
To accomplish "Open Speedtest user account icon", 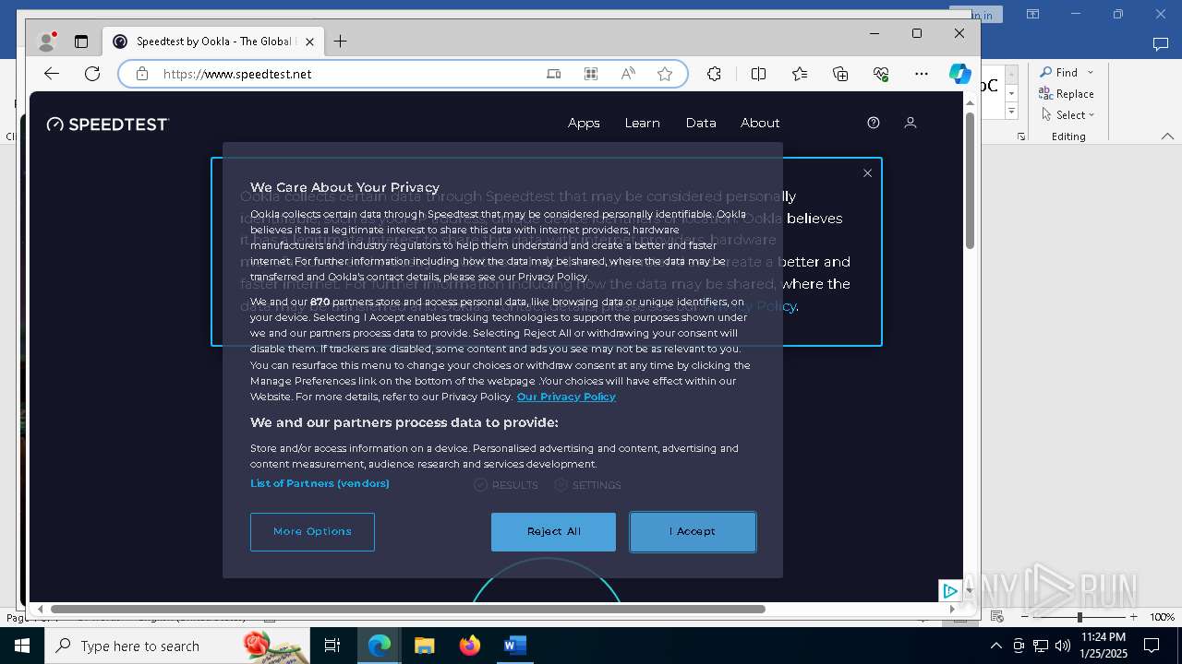I will [x=911, y=123].
